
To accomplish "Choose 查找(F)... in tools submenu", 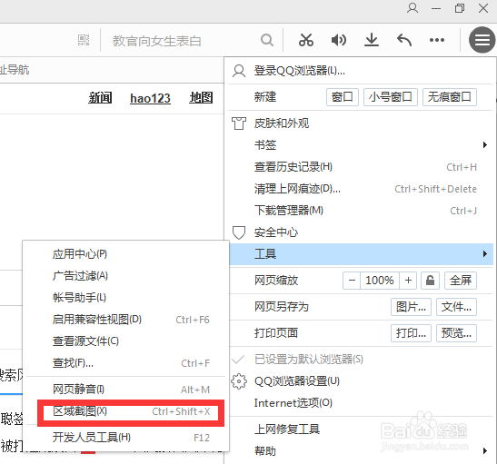I will coord(125,363).
